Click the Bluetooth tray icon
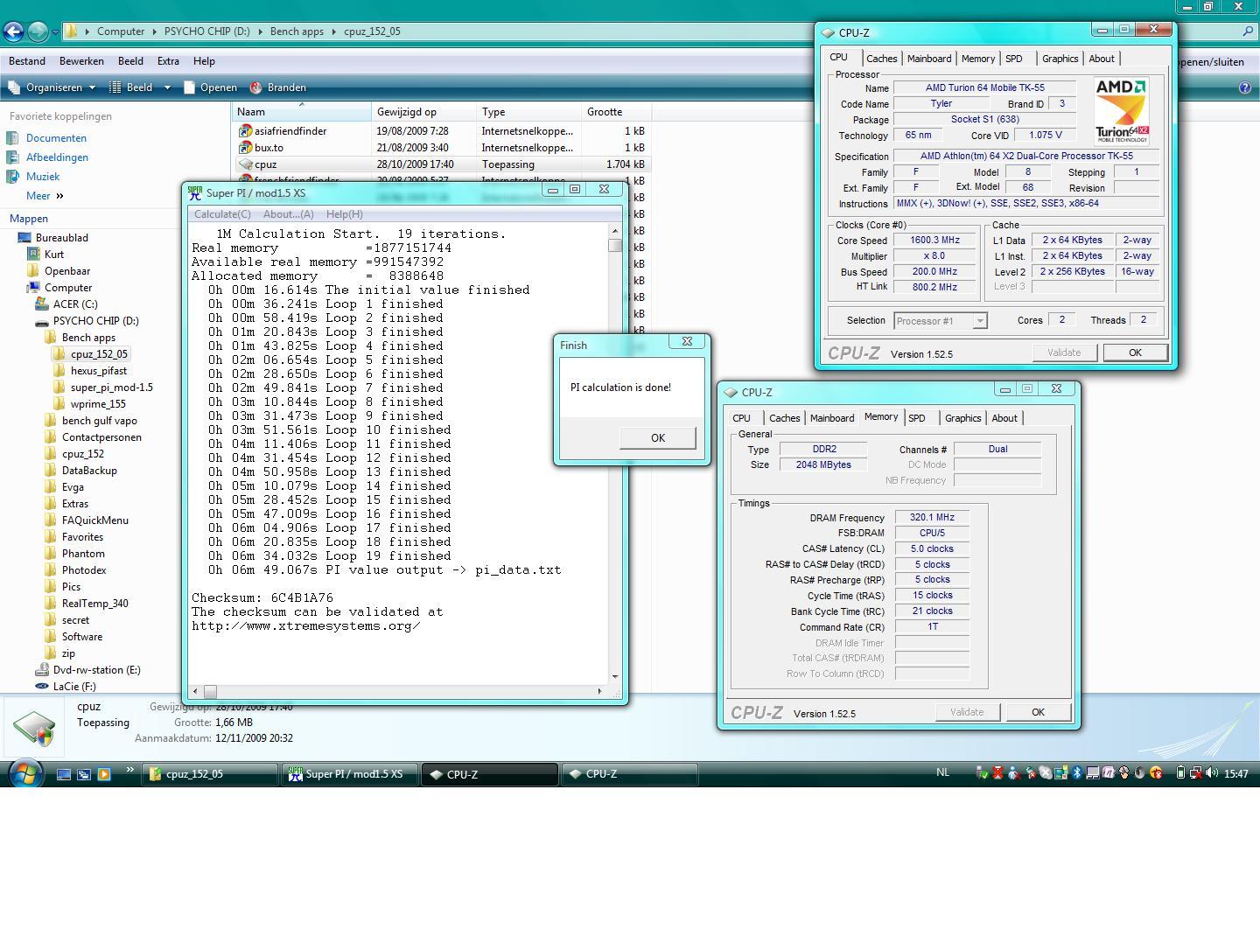1260x950 pixels. point(1077,773)
